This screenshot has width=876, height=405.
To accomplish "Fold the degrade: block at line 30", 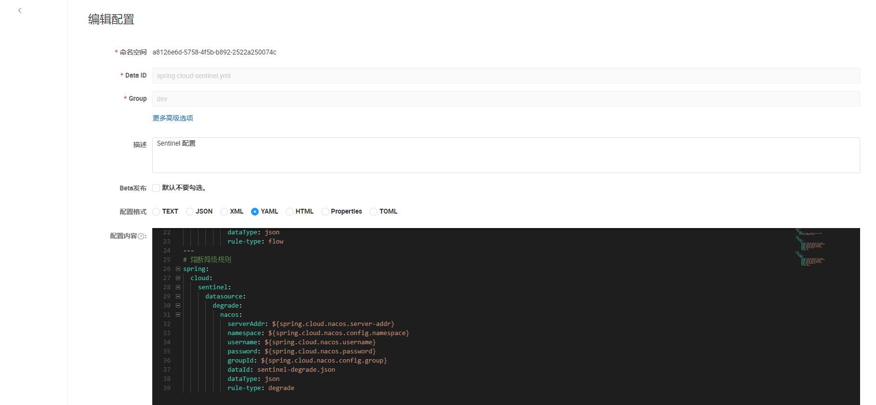I will [178, 306].
